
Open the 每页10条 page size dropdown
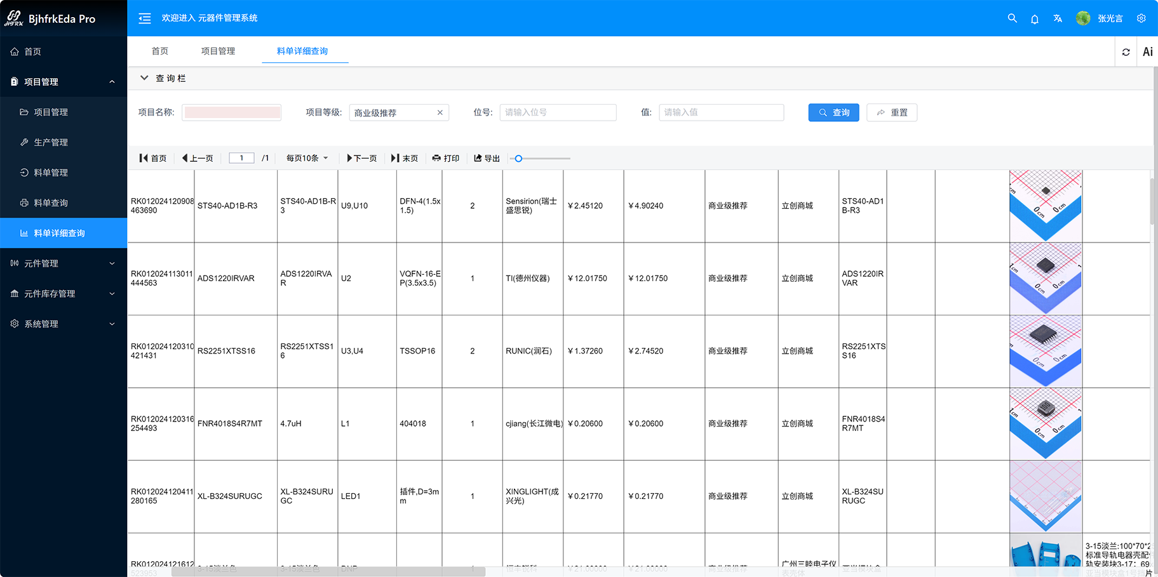coord(307,158)
